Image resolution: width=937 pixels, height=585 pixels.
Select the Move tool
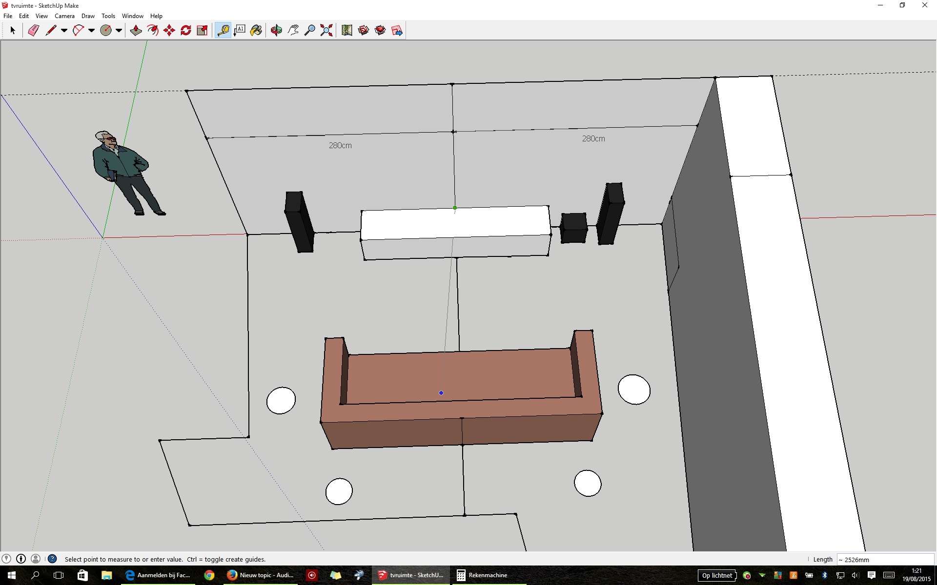(169, 30)
